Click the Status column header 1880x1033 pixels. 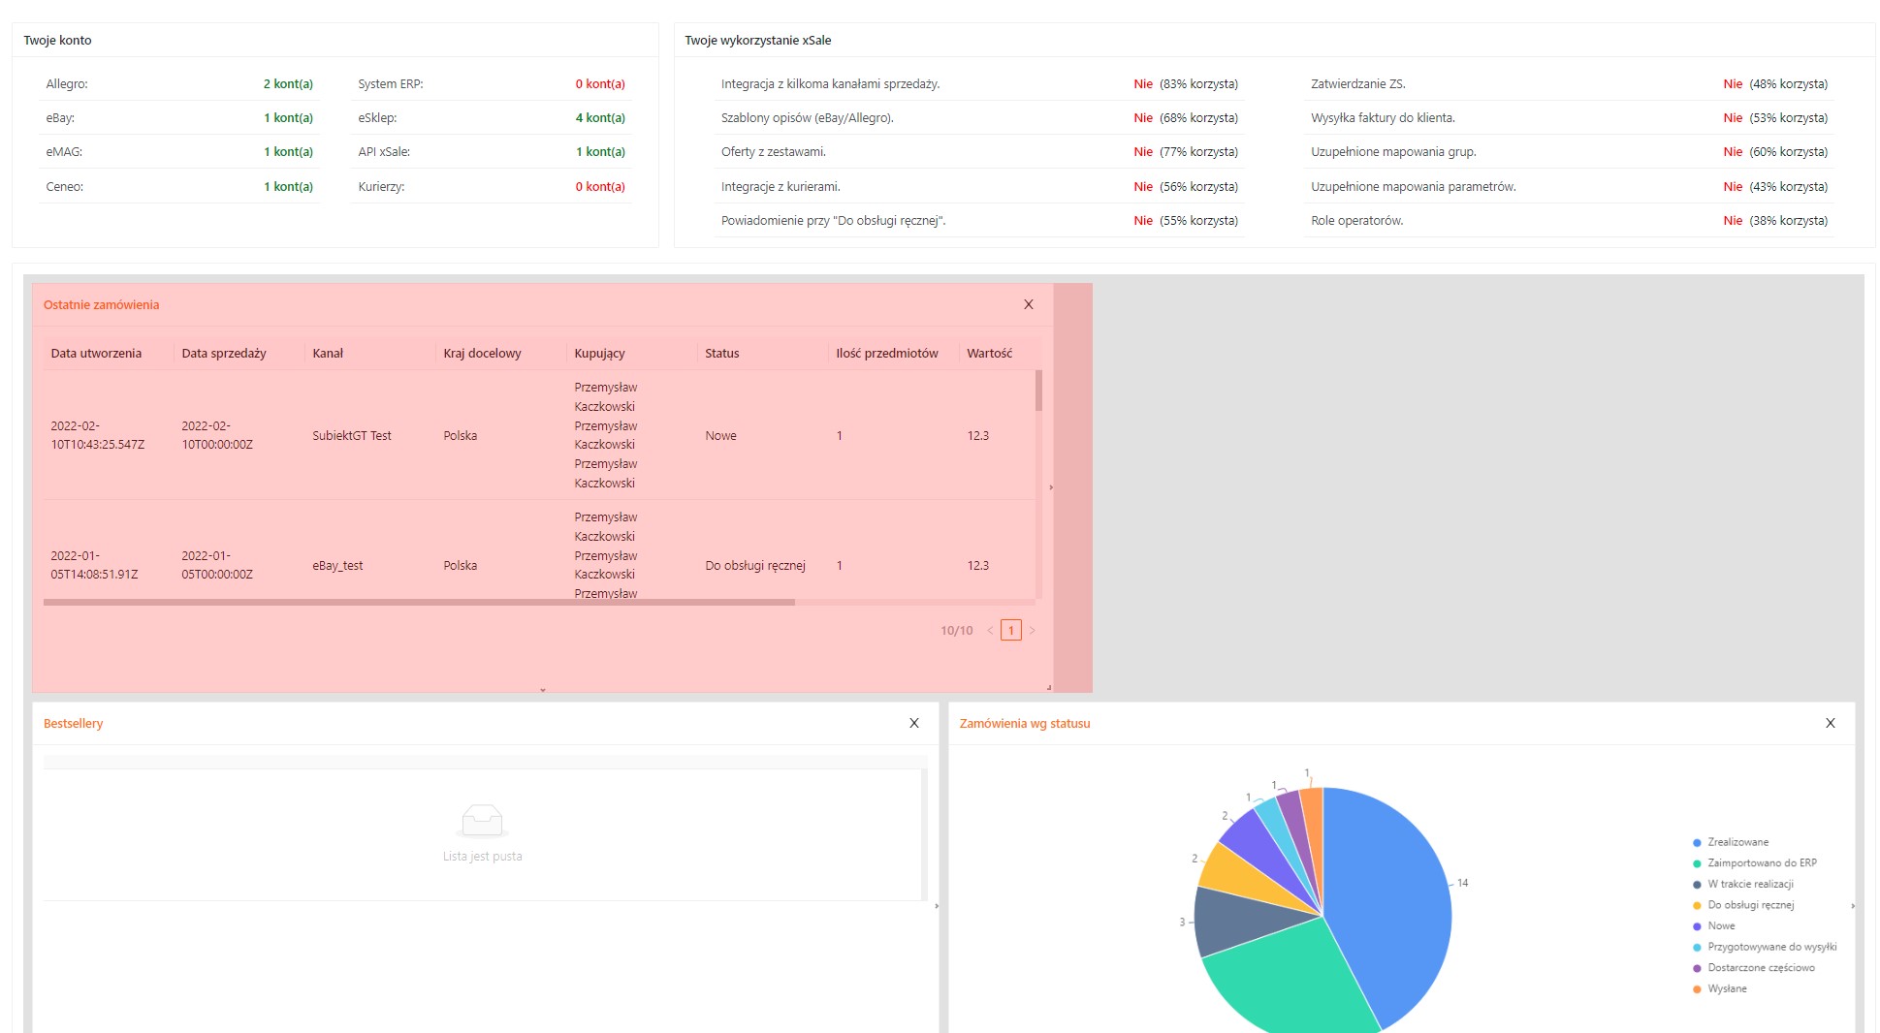click(722, 354)
